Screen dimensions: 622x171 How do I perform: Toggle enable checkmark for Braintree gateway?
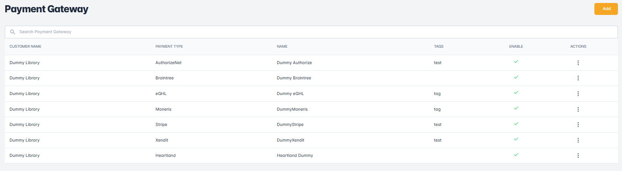516,77
